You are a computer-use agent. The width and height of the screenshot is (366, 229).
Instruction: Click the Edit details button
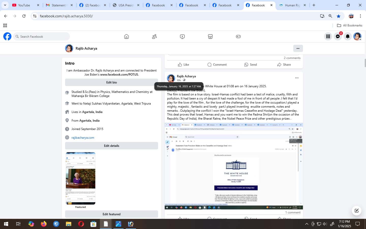112,146
